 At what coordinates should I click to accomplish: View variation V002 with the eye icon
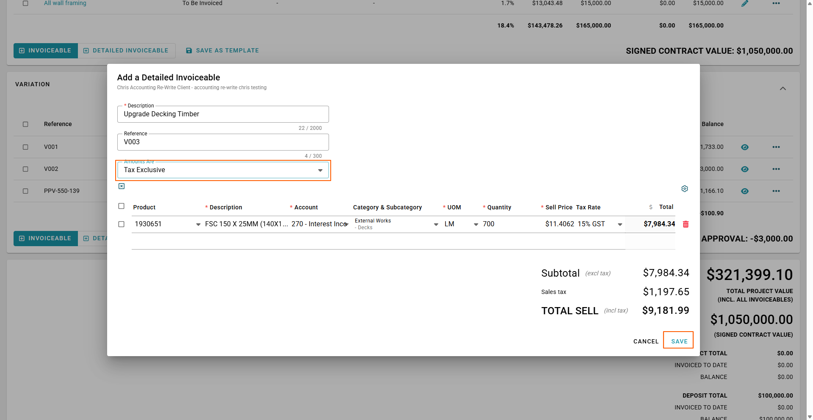click(745, 169)
